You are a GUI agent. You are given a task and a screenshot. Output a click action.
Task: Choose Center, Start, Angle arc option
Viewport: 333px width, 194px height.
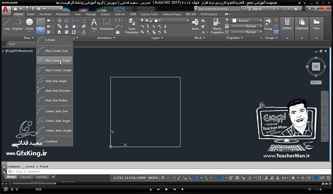pyautogui.click(x=55, y=121)
